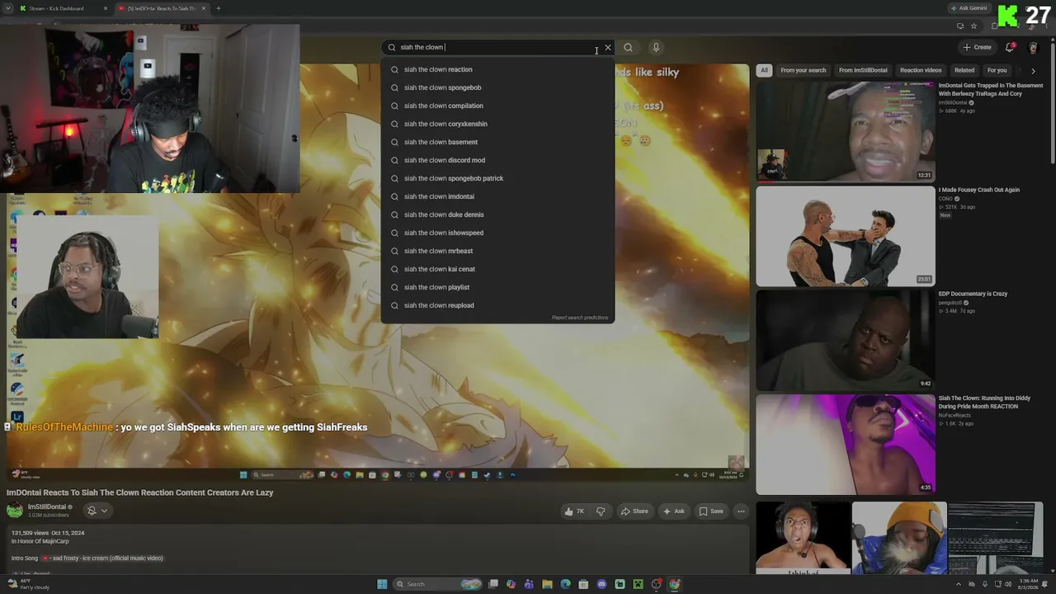Open 'I Made Fousey Crash Out Again' thumbnail
Image resolution: width=1056 pixels, height=594 pixels.
(x=846, y=236)
